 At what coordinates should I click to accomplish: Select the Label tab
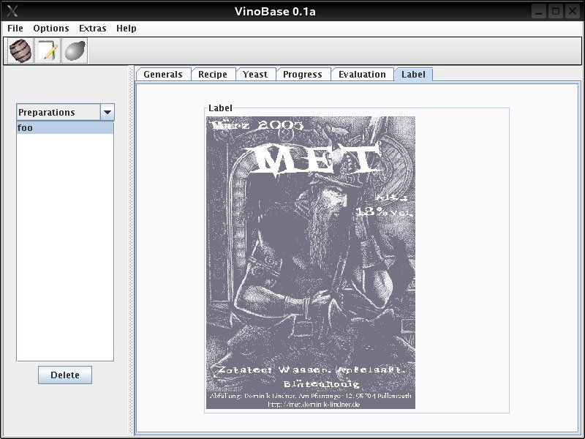coord(413,75)
